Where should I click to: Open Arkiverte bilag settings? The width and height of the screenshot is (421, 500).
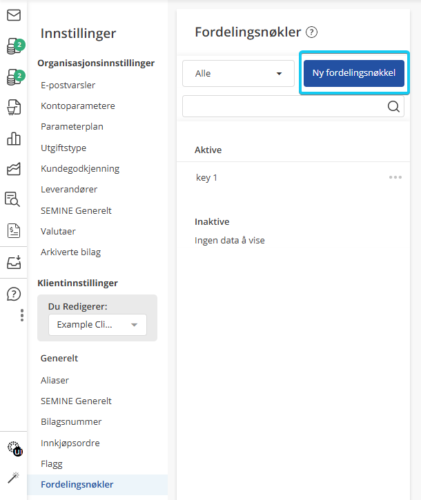click(x=70, y=252)
